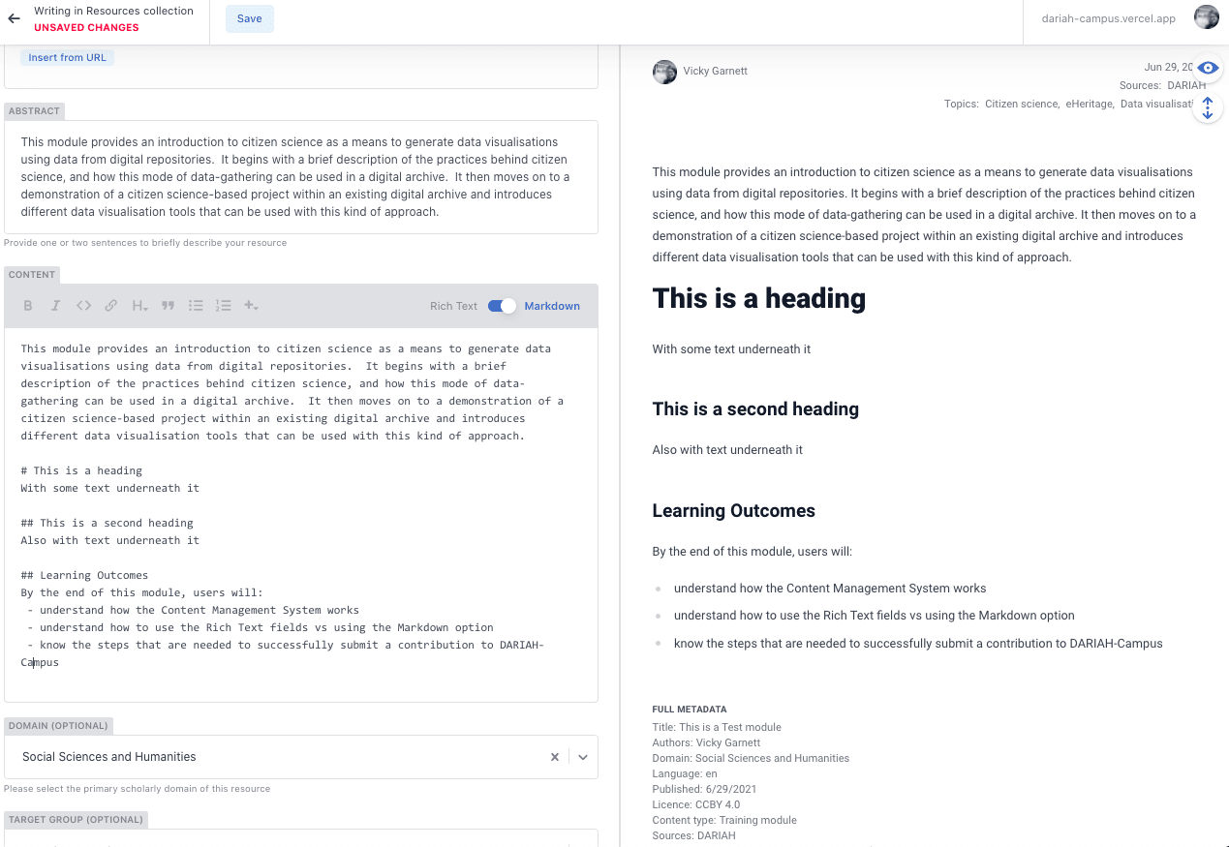Switch the Rich Text/Markdown toggle
1229x847 pixels.
tap(502, 306)
